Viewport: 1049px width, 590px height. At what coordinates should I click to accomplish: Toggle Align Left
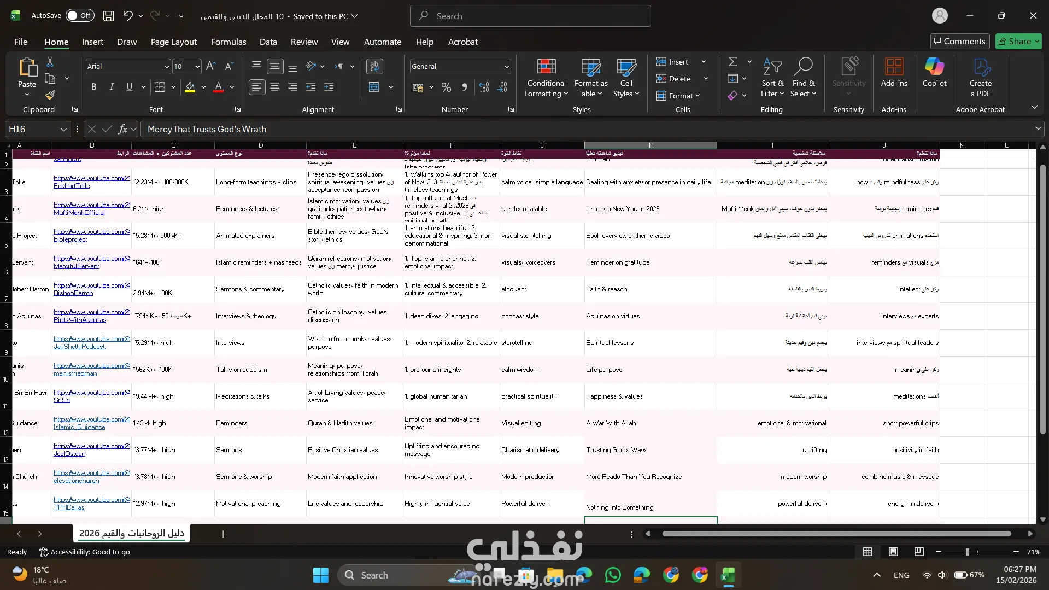256,87
